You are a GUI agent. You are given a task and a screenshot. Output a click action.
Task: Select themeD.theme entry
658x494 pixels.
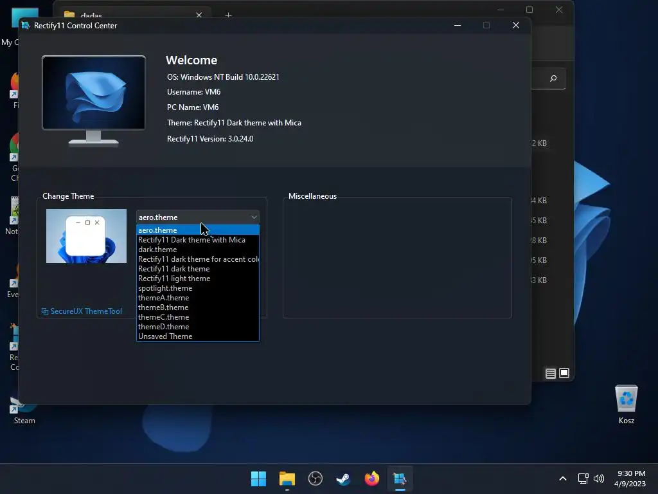click(x=198, y=327)
